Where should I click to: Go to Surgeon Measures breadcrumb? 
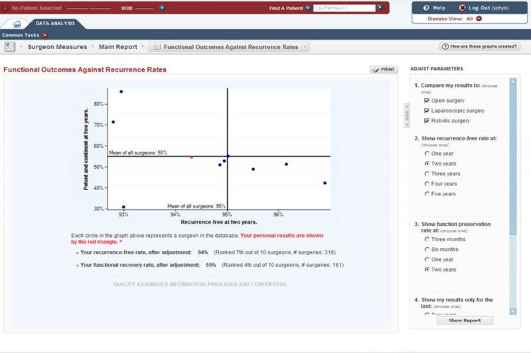(x=57, y=47)
